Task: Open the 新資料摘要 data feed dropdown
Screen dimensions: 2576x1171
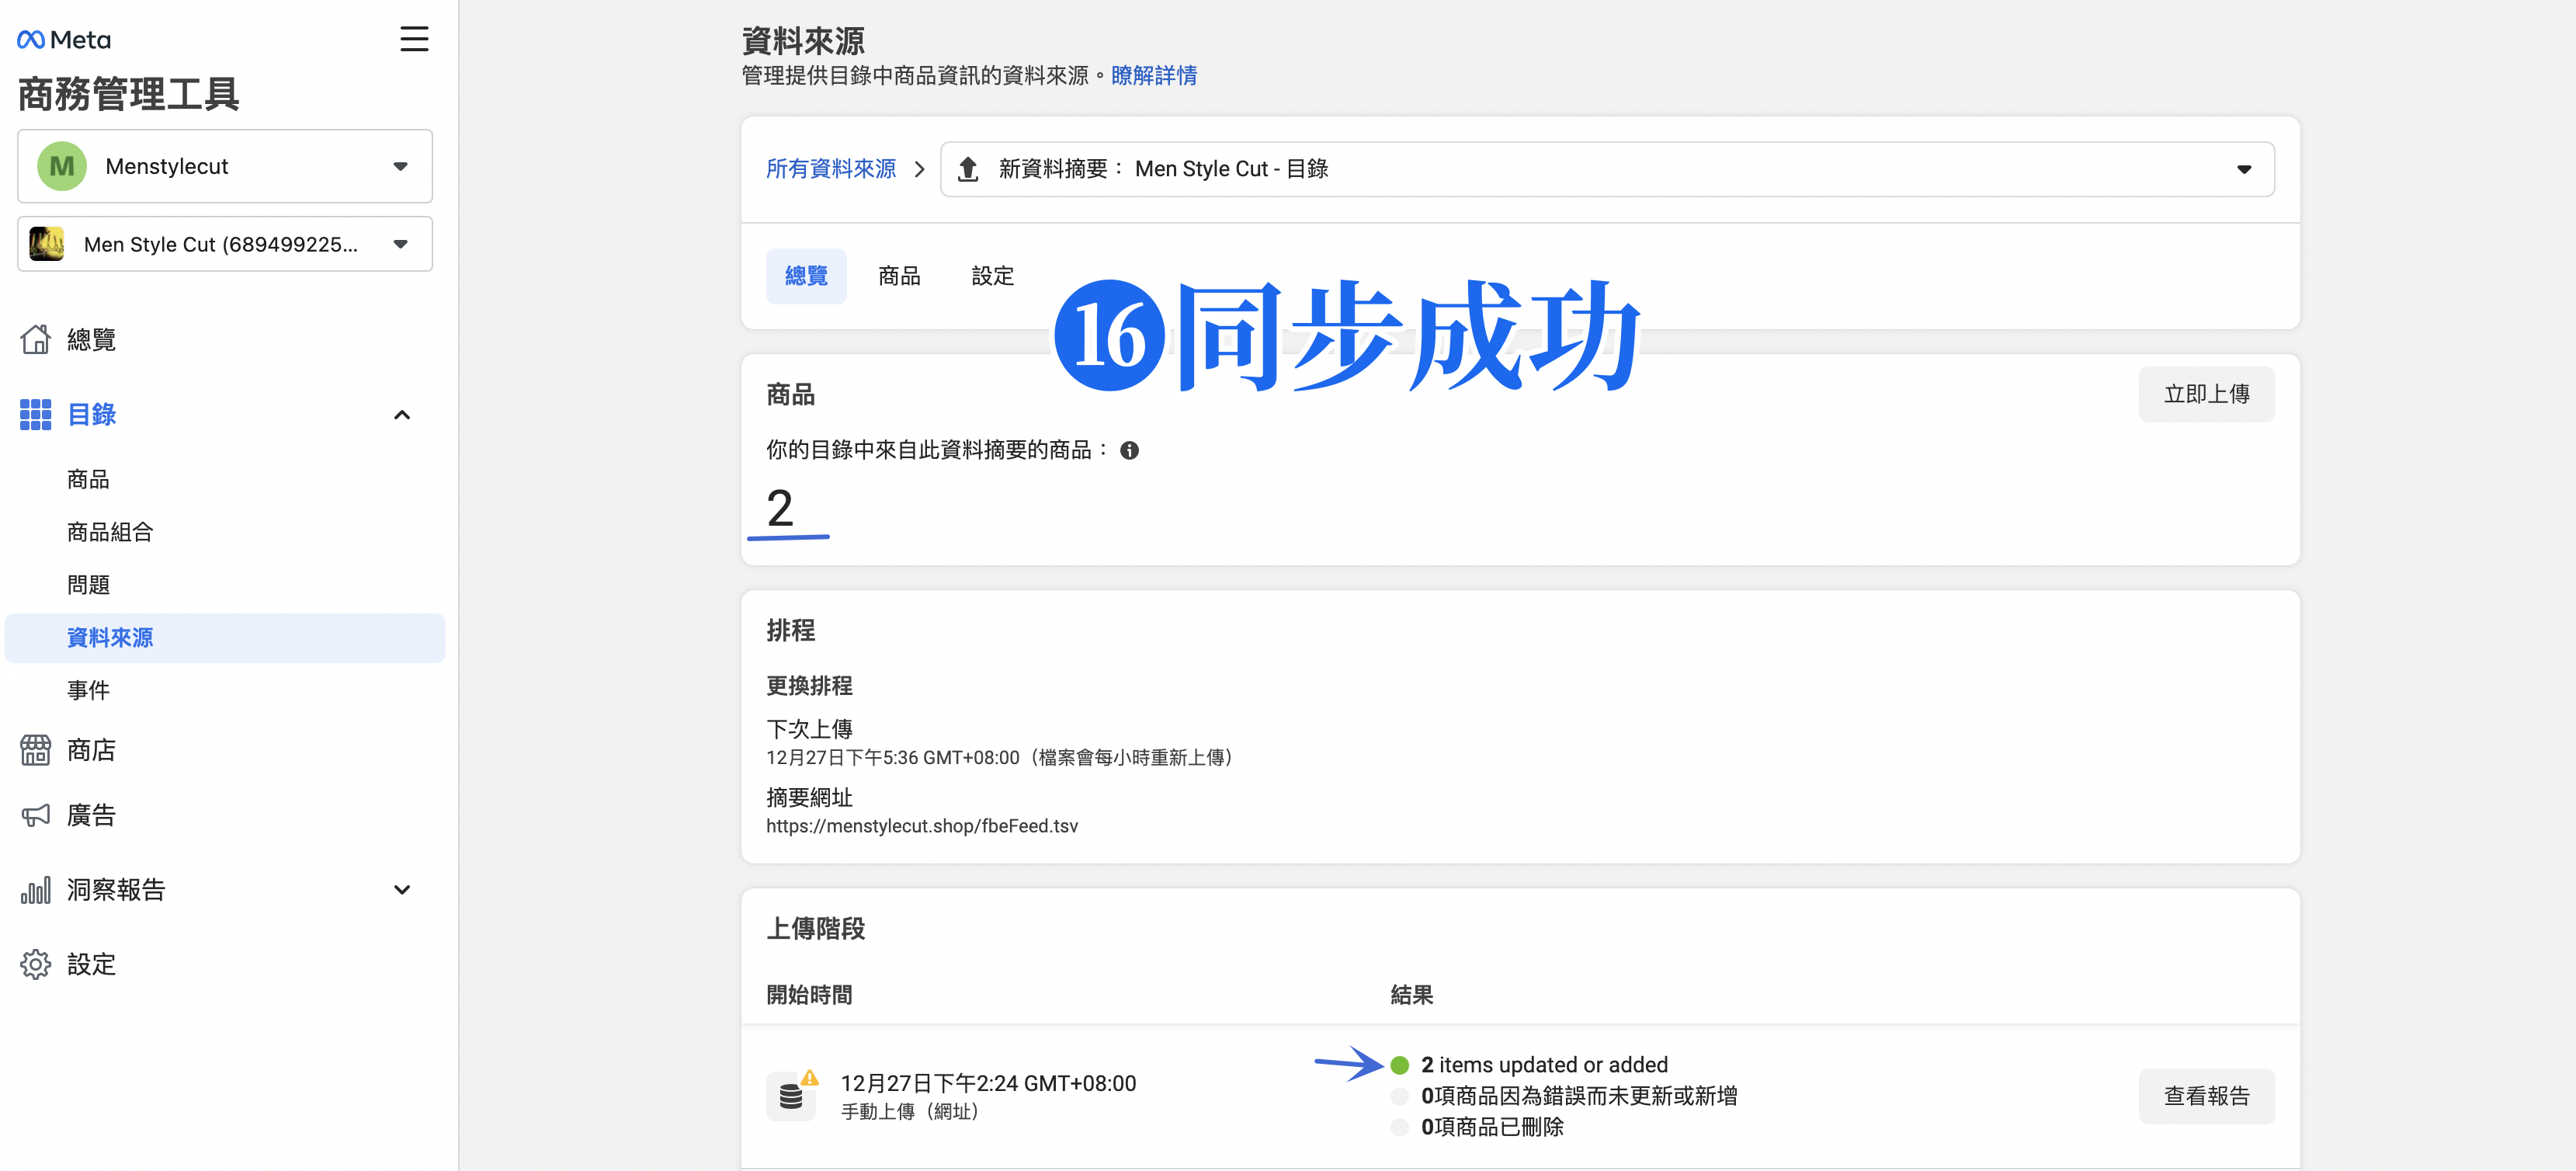Action: coord(1607,169)
